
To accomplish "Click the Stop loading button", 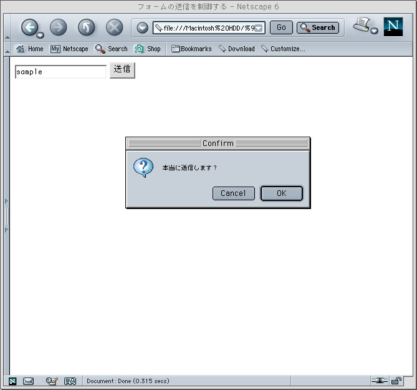I will pyautogui.click(x=114, y=27).
